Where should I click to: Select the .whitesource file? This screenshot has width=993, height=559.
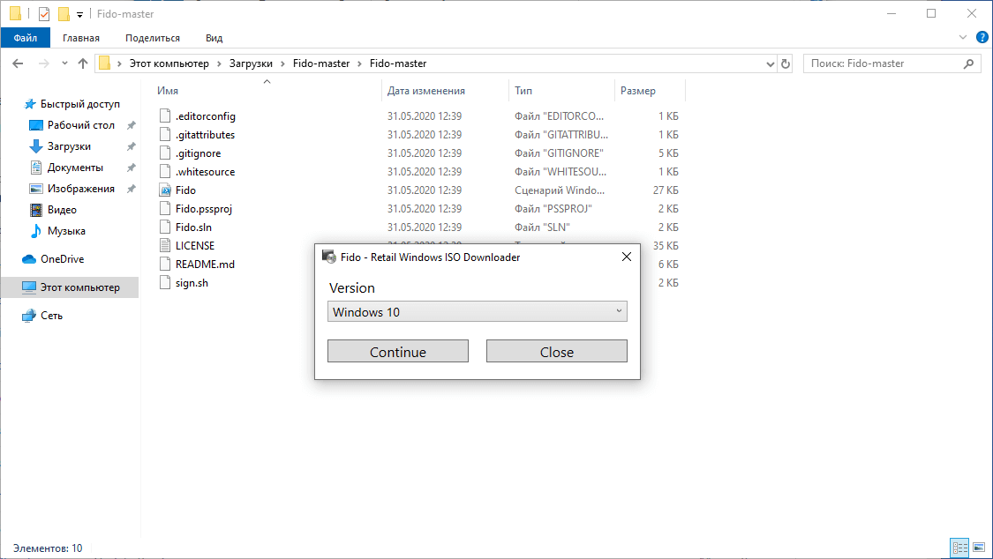coord(205,171)
